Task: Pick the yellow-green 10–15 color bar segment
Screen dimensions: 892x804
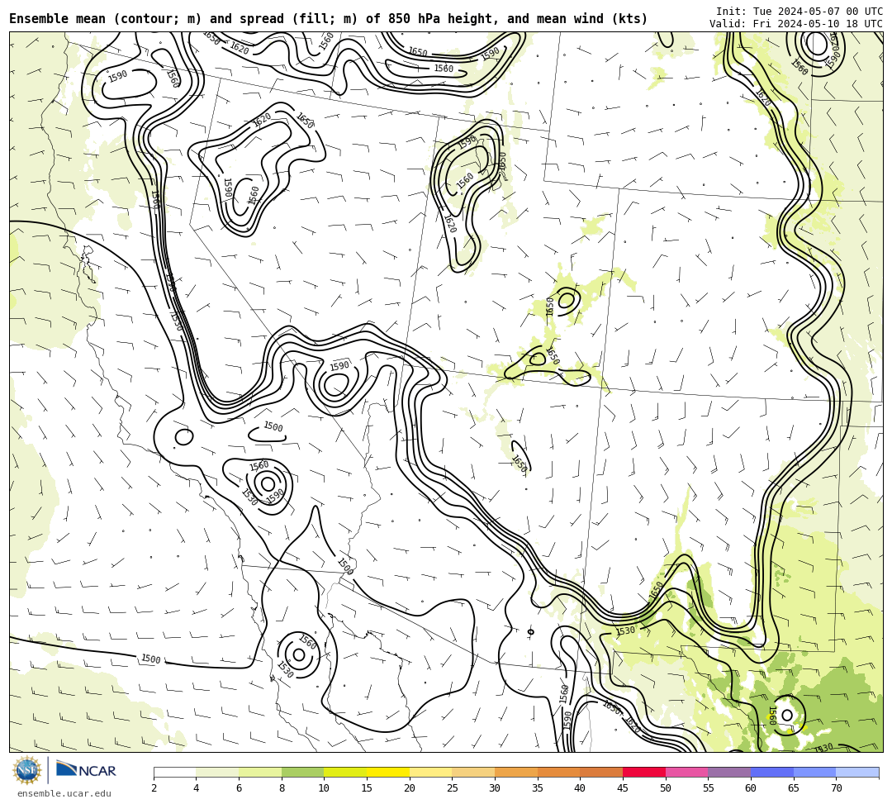Action: pyautogui.click(x=345, y=772)
